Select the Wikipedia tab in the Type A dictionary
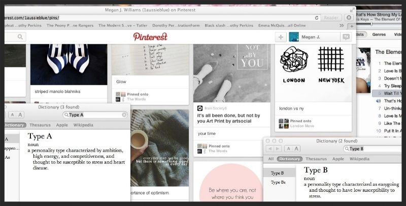This screenshot has height=206, width=406. coord(83,125)
